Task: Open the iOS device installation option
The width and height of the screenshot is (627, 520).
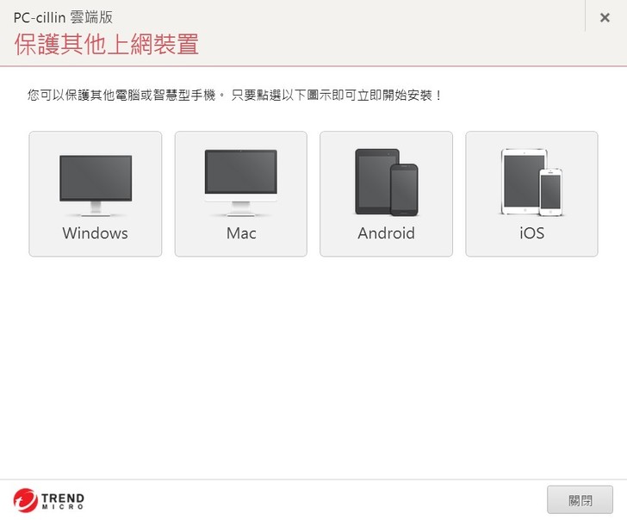Action: [x=531, y=194]
